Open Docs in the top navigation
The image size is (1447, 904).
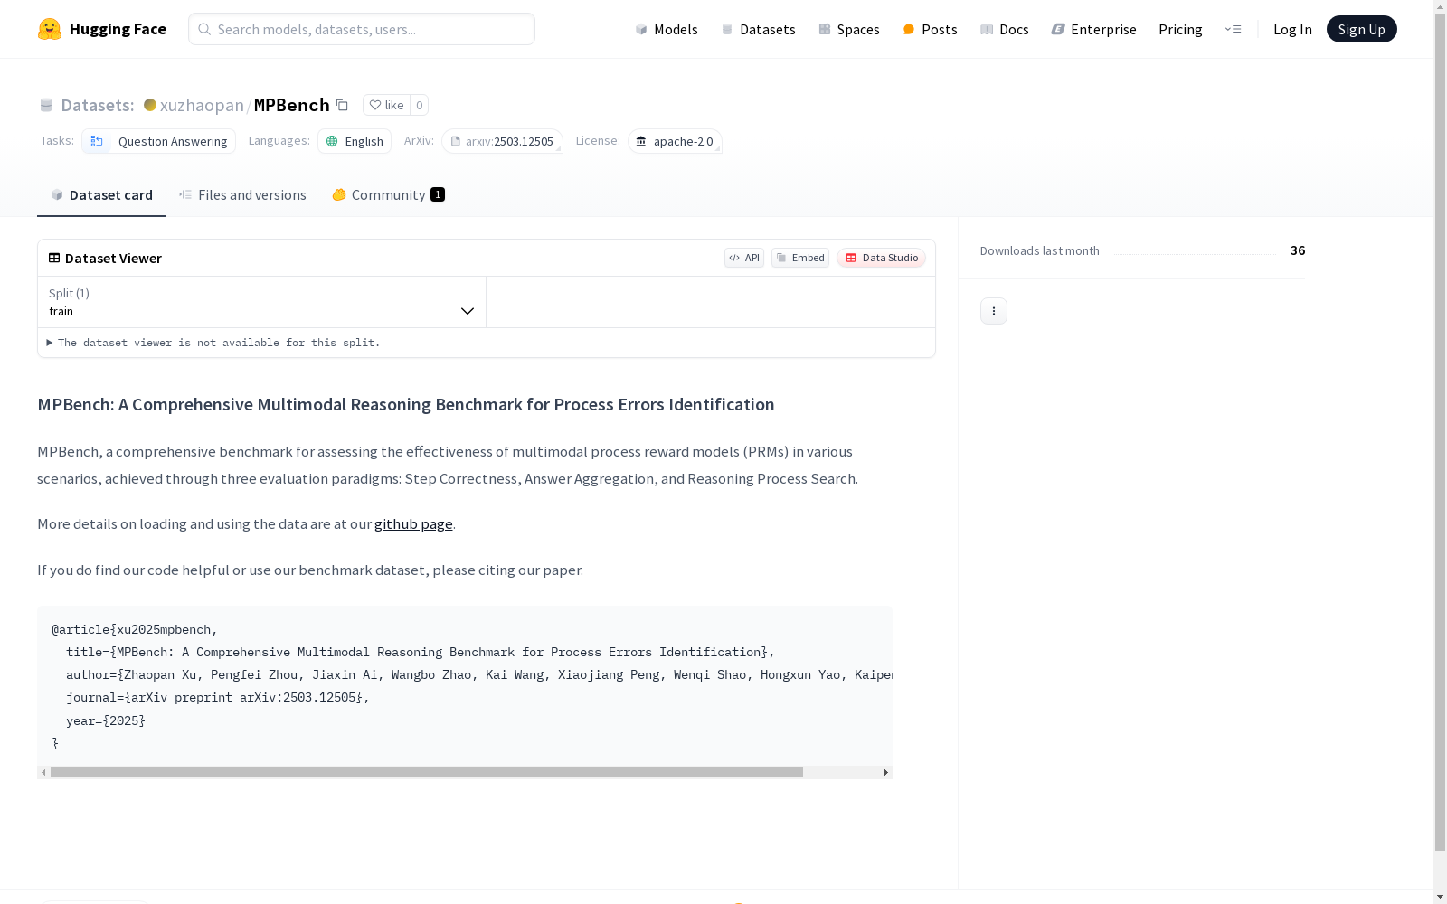click(1005, 29)
